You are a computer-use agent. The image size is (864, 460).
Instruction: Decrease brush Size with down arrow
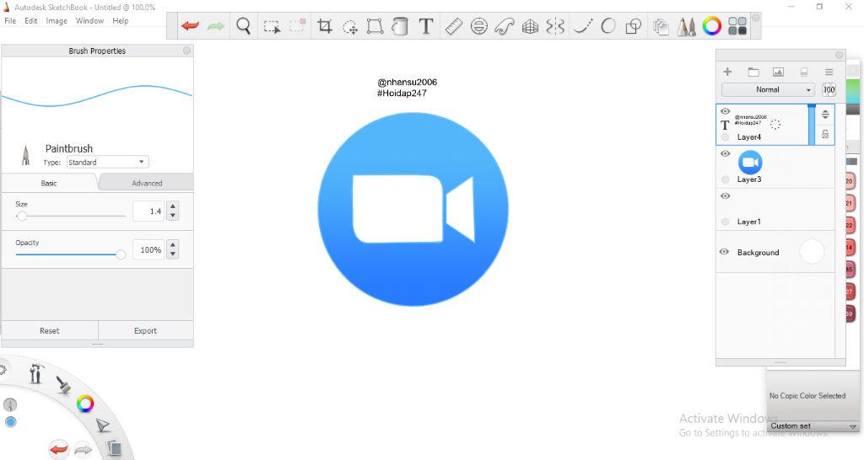[x=173, y=216]
